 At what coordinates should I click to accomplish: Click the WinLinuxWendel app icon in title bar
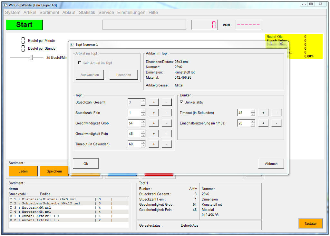click(5, 5)
